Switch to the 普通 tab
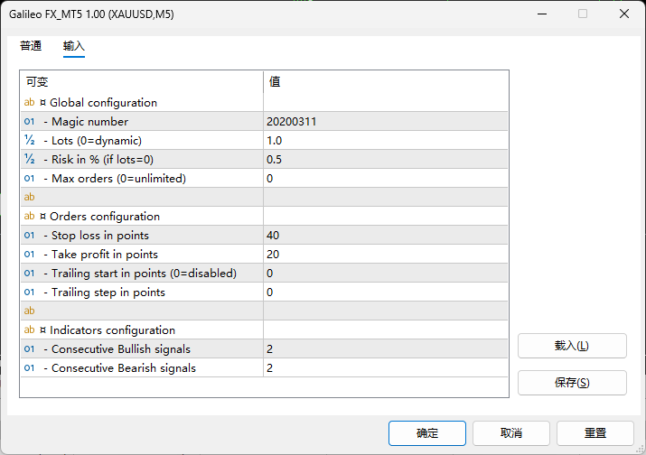646x455 pixels. (31, 46)
